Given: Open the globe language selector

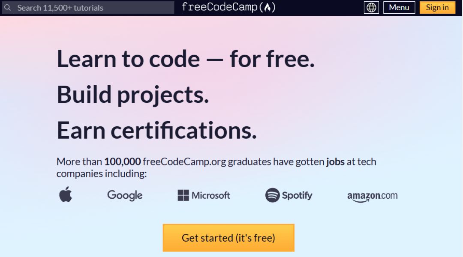Looking at the screenshot, I should coord(371,7).
